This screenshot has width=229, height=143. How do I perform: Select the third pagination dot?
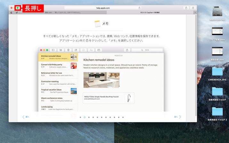pyautogui.click(x=89, y=117)
